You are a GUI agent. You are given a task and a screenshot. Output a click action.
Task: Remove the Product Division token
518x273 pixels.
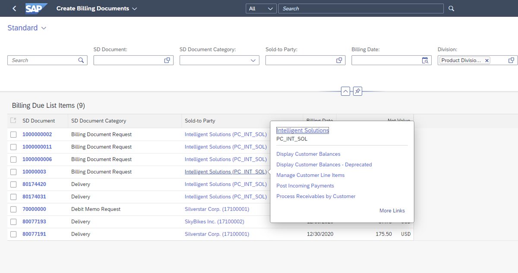click(487, 61)
